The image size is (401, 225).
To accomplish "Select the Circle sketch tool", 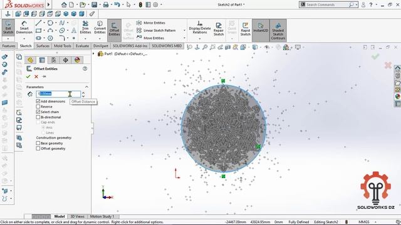I will pyautogui.click(x=50, y=23).
